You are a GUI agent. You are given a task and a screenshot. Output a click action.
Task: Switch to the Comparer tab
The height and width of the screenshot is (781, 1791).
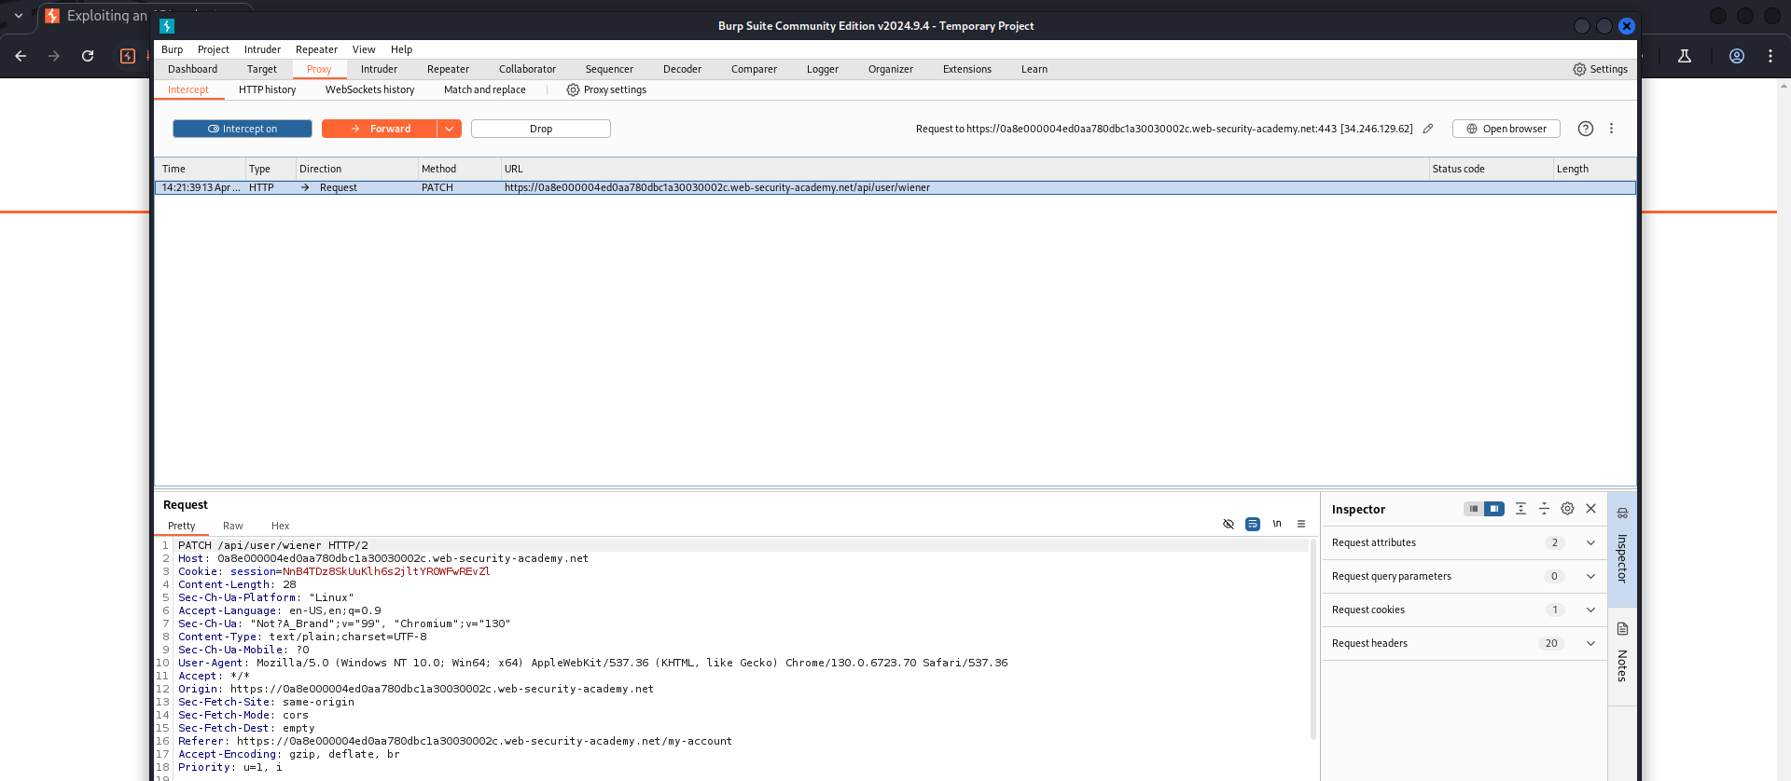click(754, 69)
